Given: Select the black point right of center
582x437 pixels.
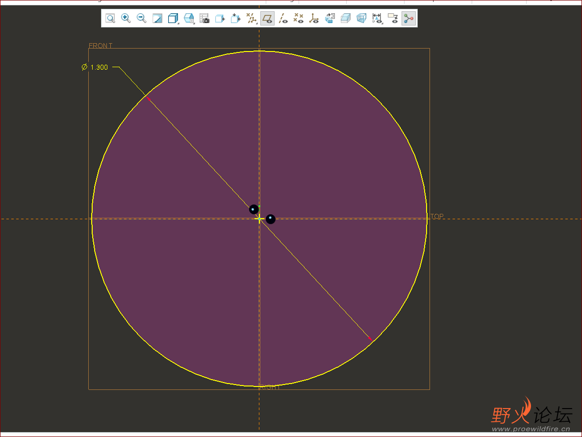Looking at the screenshot, I should (x=271, y=219).
